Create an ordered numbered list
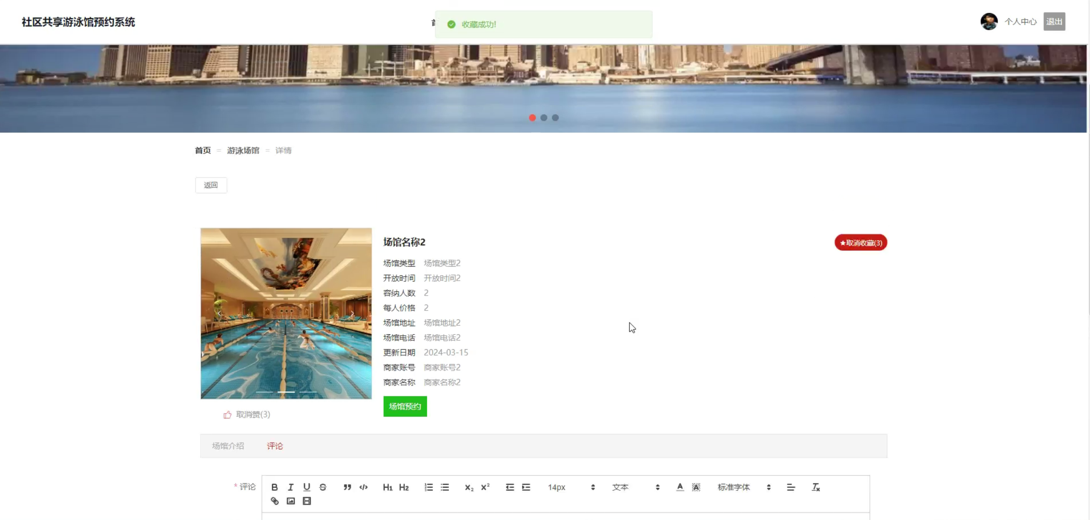1090x520 pixels. pos(428,487)
